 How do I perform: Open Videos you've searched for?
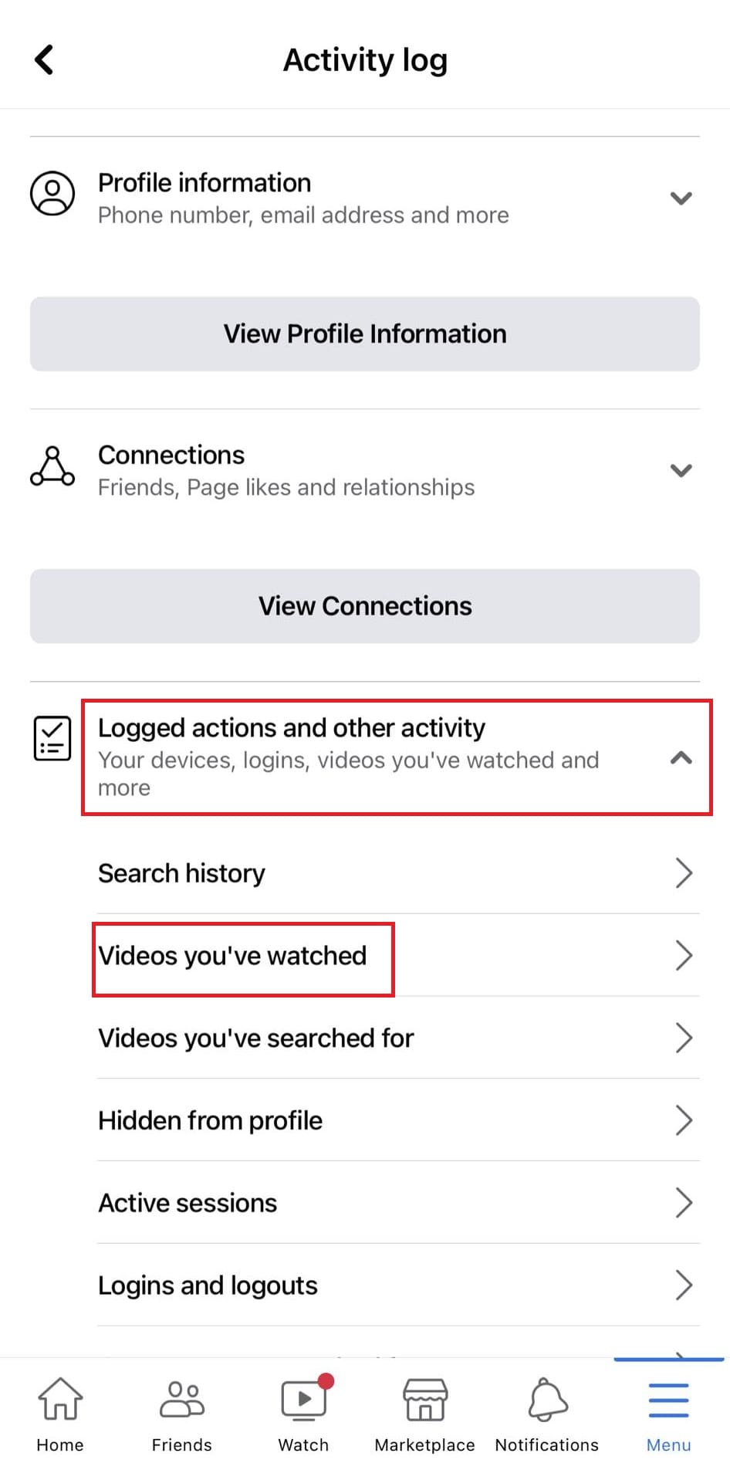398,1038
